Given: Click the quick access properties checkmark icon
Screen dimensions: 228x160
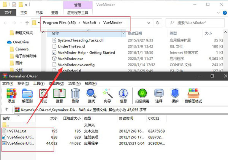Looking at the screenshot, I should tap(14, 5).
